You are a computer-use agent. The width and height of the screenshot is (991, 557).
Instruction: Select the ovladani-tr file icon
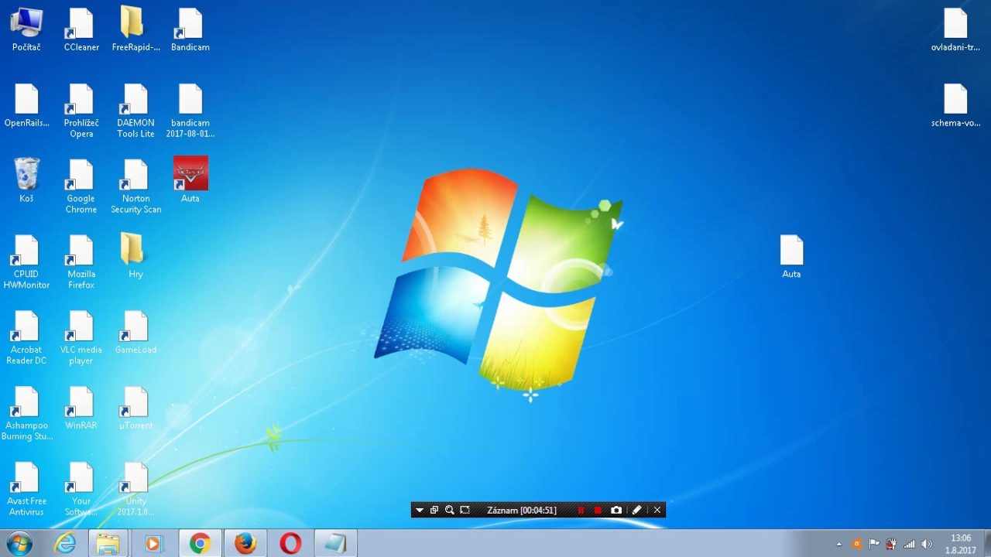(x=955, y=30)
